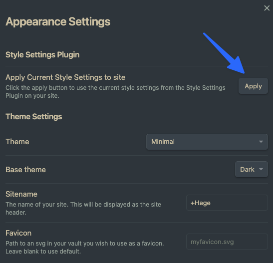Viewport: 273px width, 263px height.
Task: Click Apply to use current style settings
Action: tap(253, 86)
